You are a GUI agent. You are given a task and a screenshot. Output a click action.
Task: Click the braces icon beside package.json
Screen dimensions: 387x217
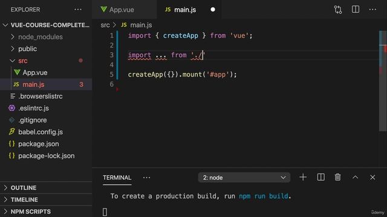[x=11, y=143]
